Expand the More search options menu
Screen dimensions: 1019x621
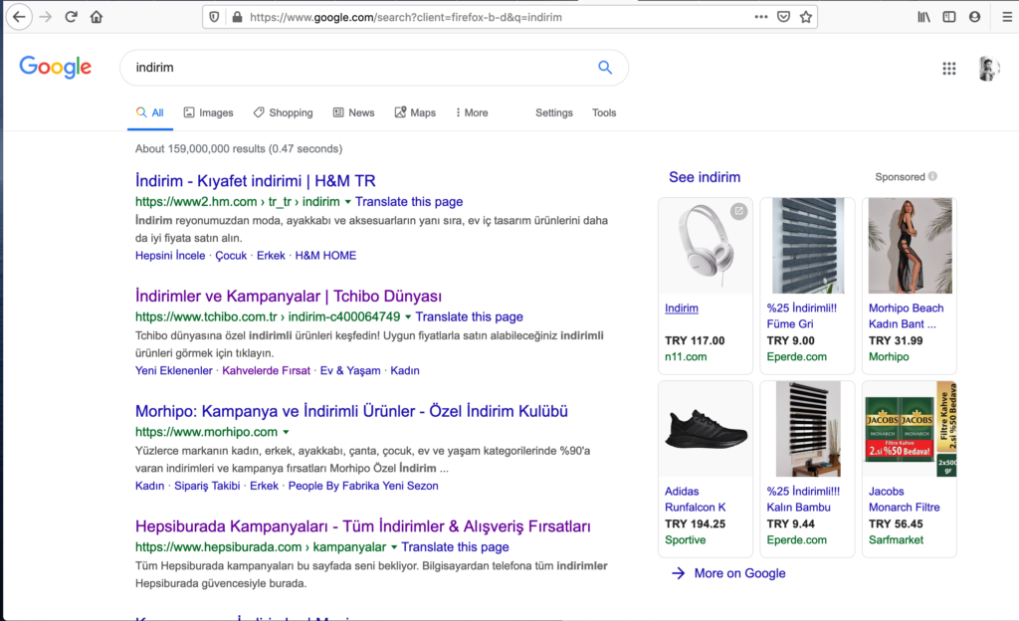[472, 112]
